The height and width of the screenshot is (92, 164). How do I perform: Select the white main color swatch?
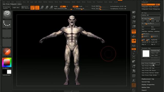(x=9, y=72)
